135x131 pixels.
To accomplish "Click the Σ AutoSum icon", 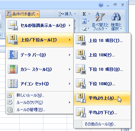I will tap(84, 14).
